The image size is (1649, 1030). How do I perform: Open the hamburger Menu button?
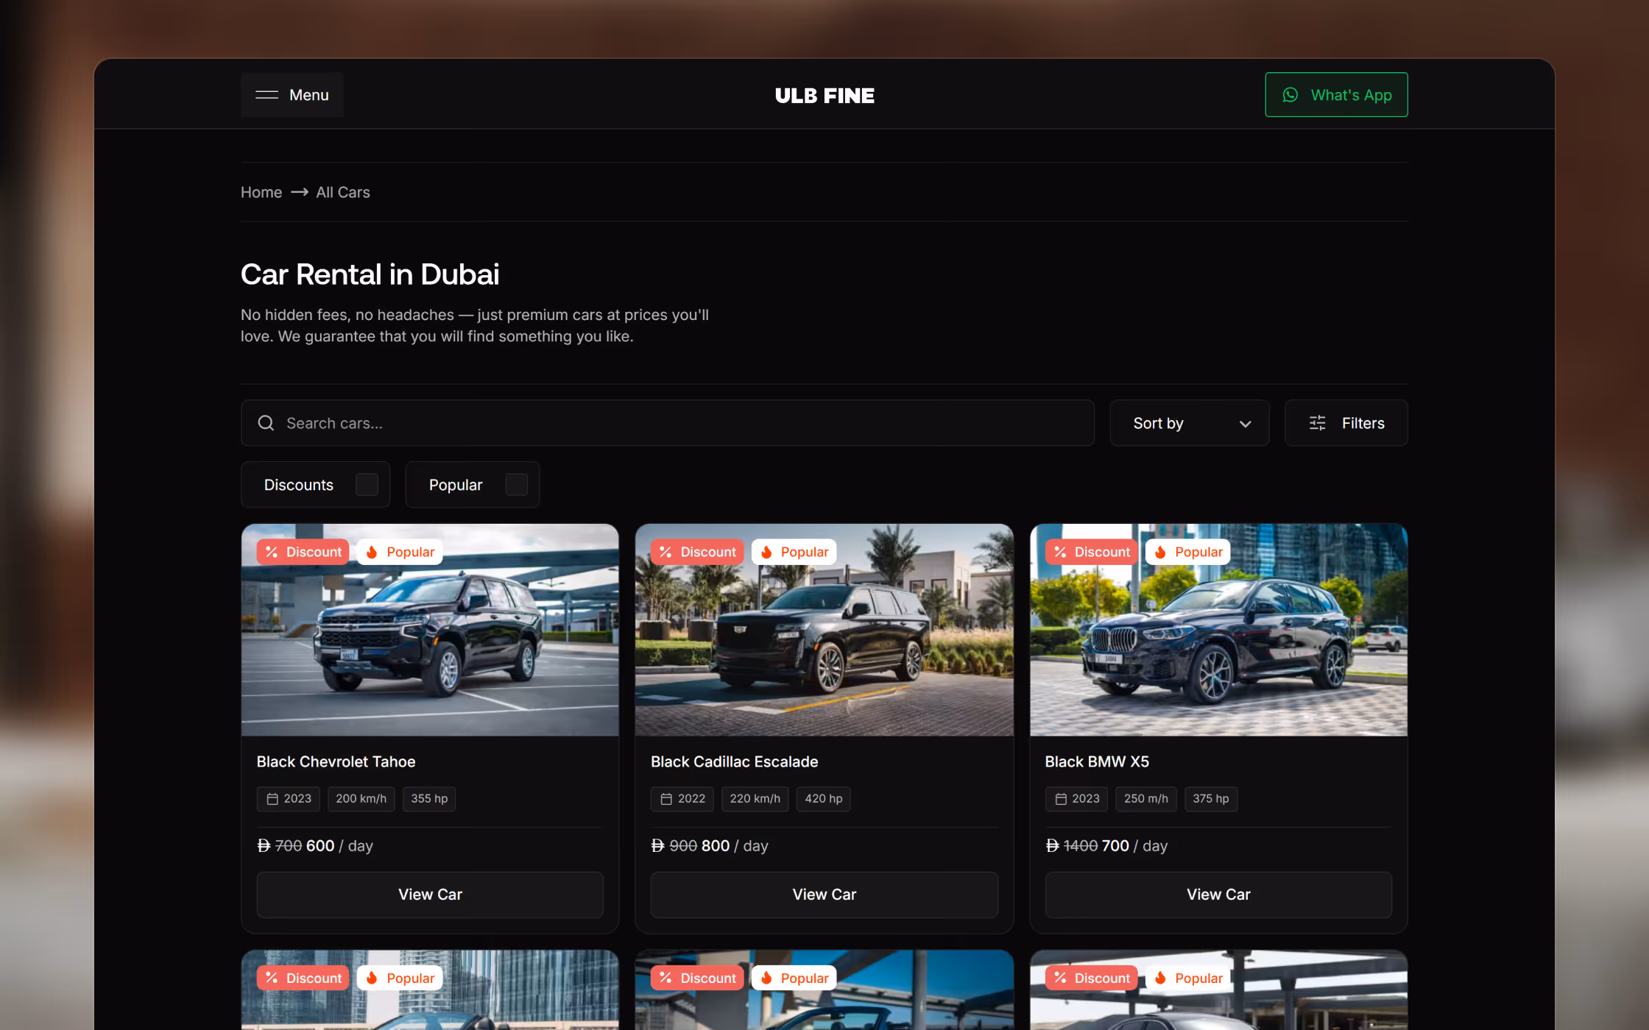292,95
